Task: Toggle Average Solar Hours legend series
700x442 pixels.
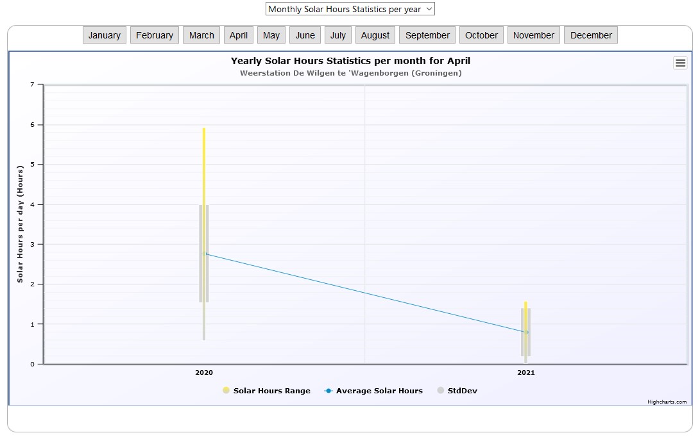Action: [373, 391]
